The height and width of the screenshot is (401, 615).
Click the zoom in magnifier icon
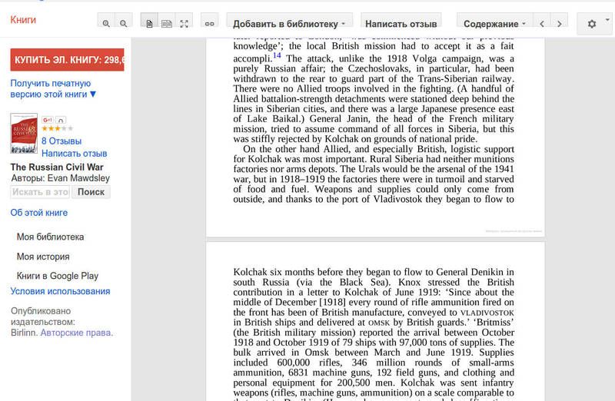(x=106, y=24)
